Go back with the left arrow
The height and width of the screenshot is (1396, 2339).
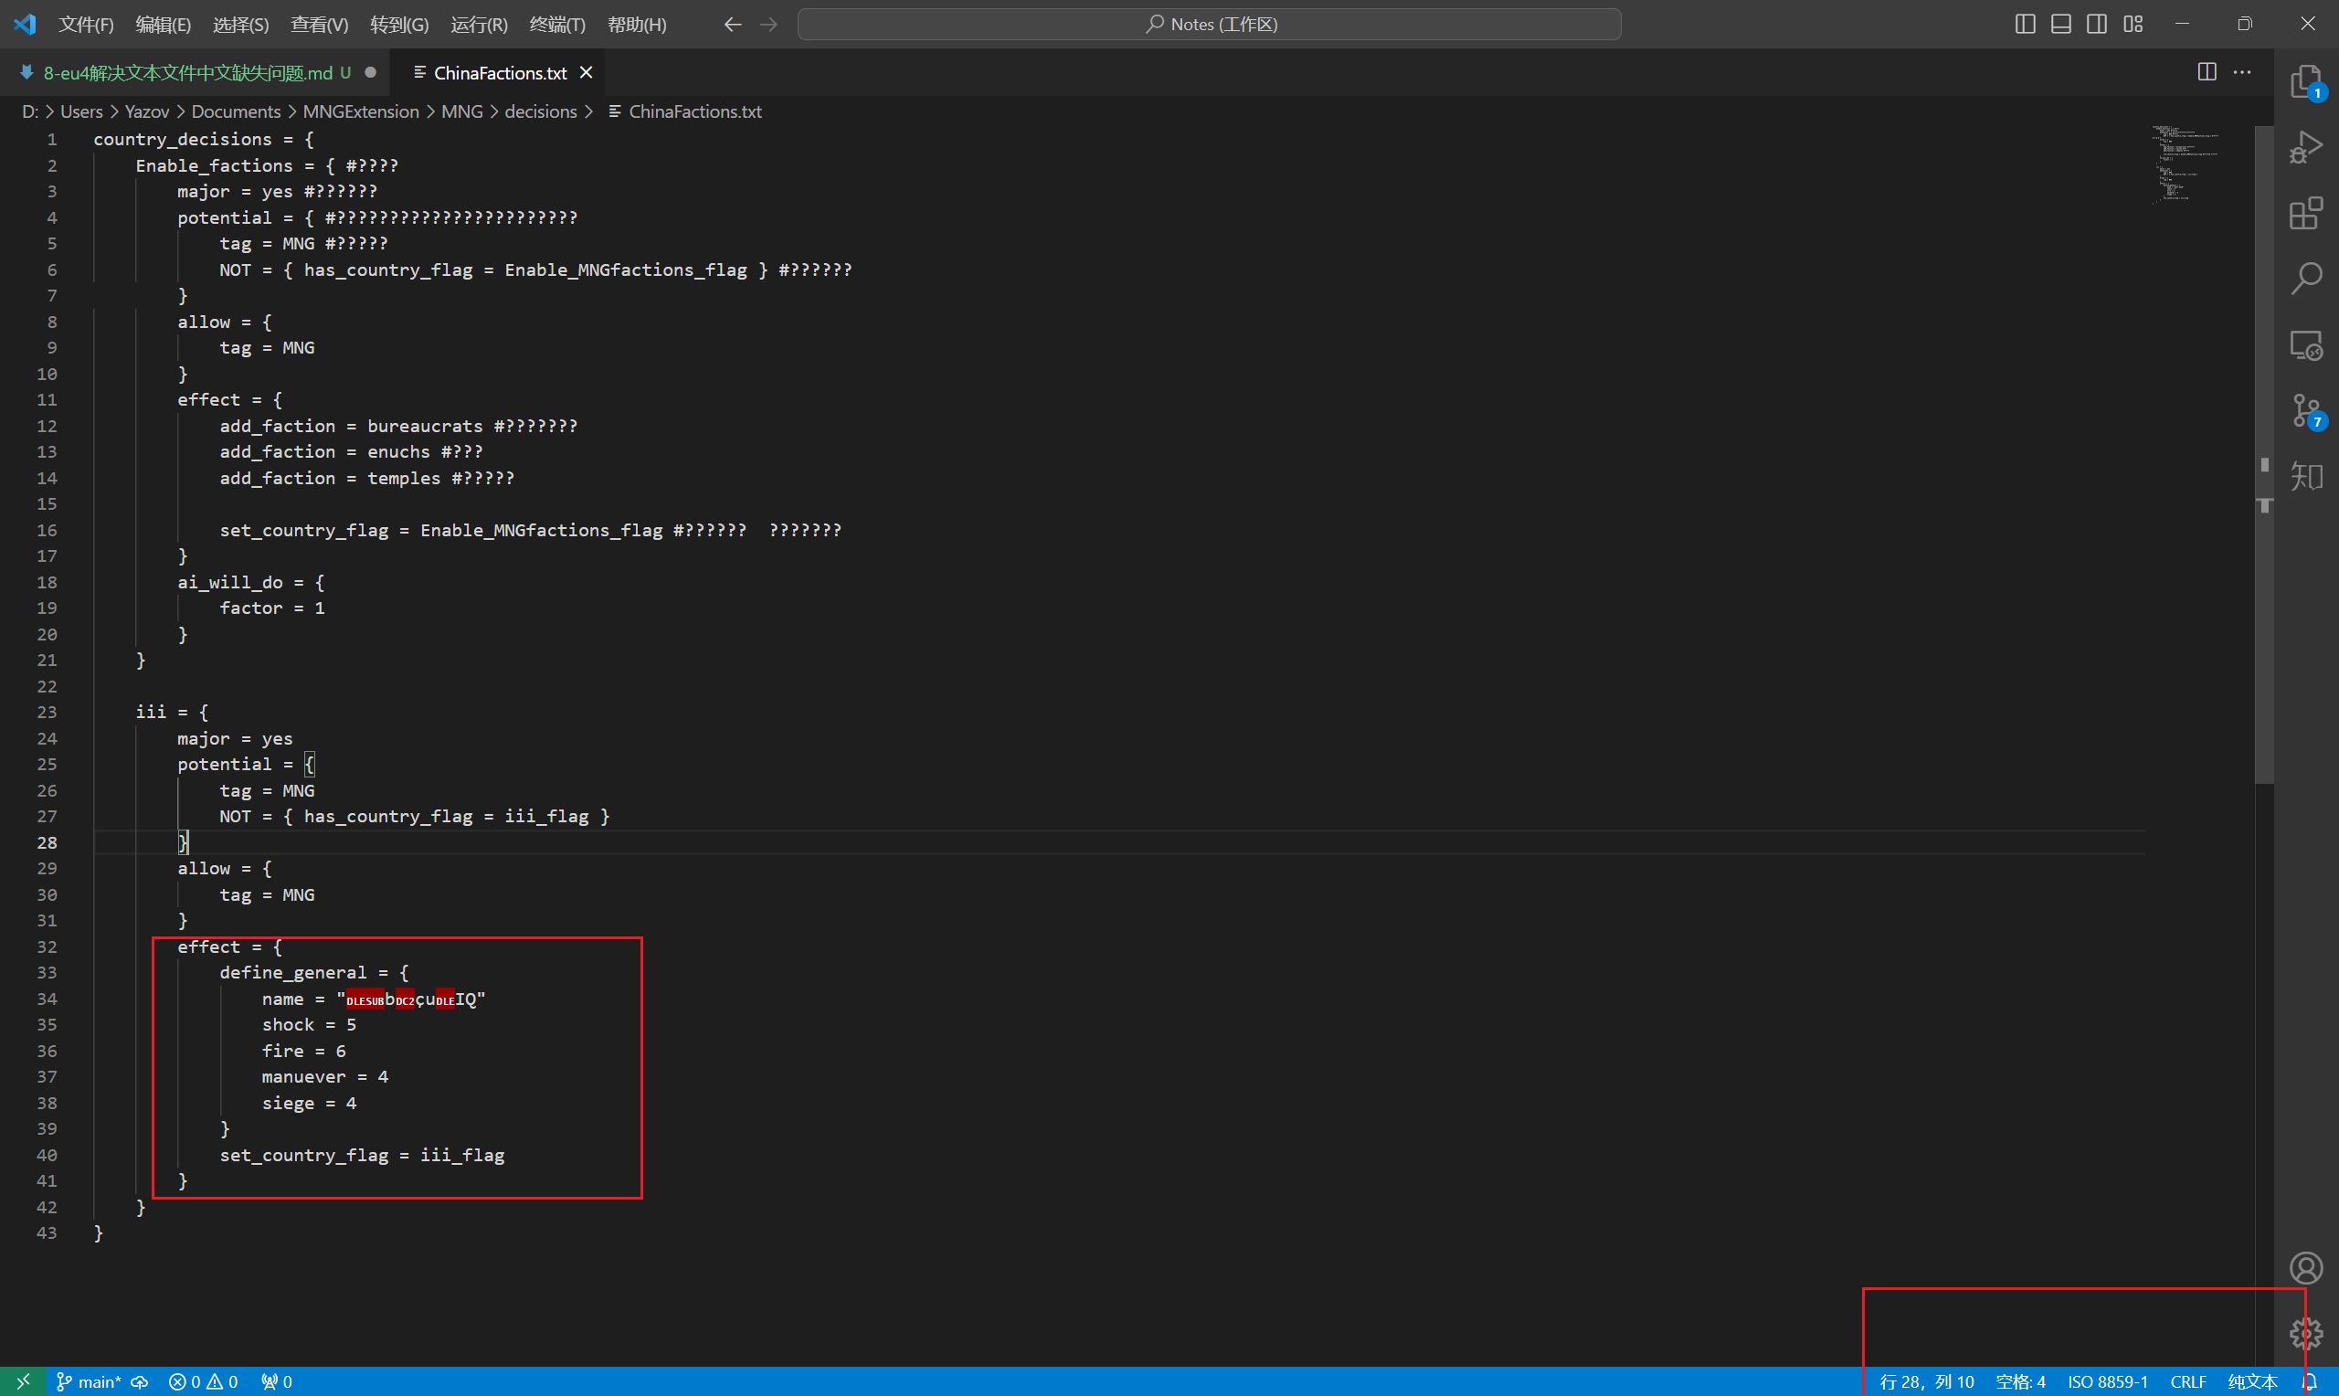[733, 25]
